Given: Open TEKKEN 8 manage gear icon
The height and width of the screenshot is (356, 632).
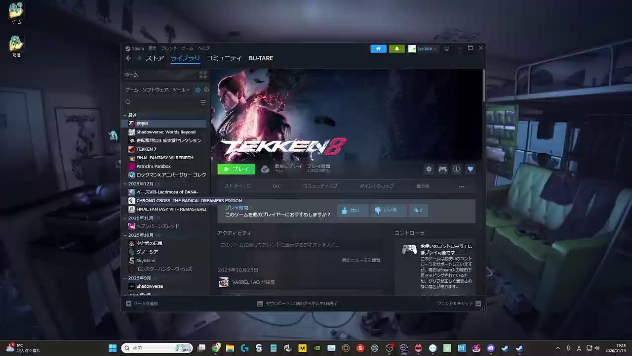Looking at the screenshot, I should click(429, 169).
